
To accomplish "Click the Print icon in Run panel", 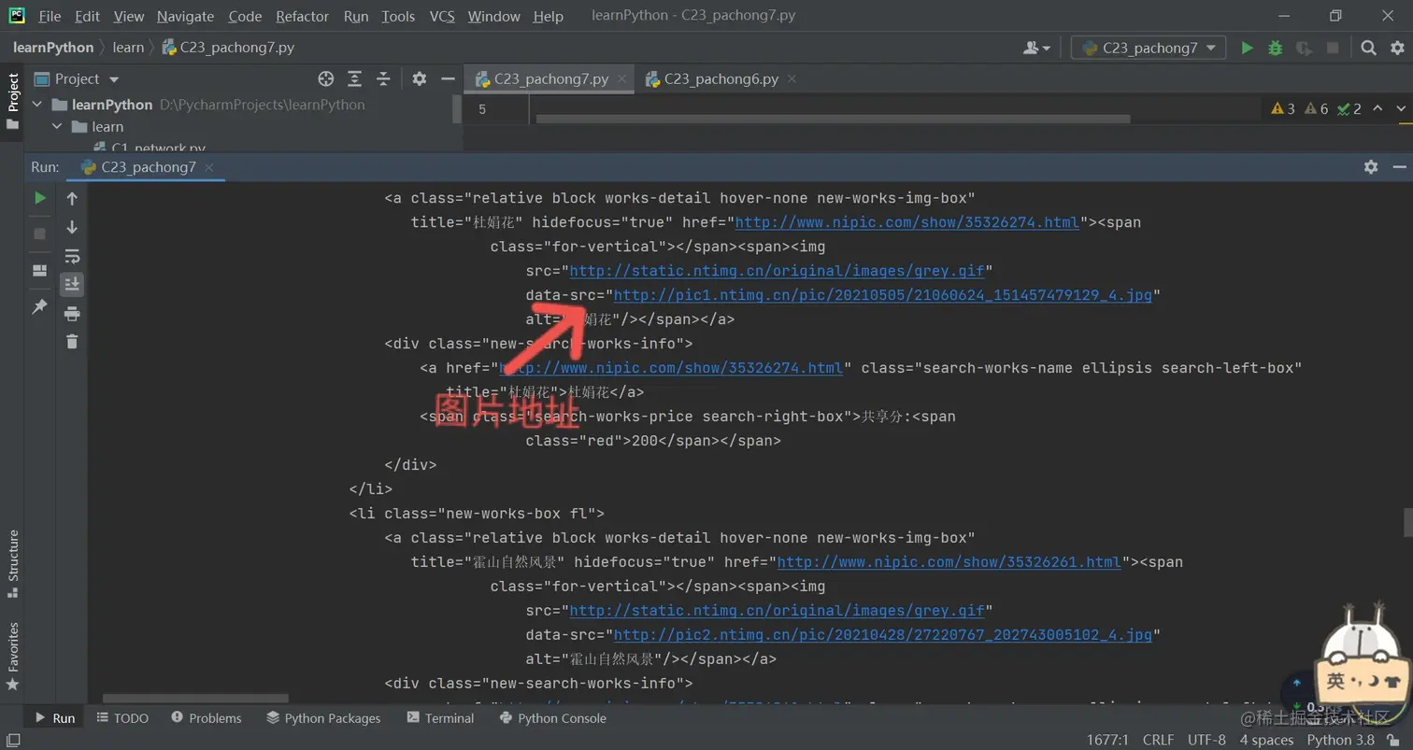I will pos(72,313).
